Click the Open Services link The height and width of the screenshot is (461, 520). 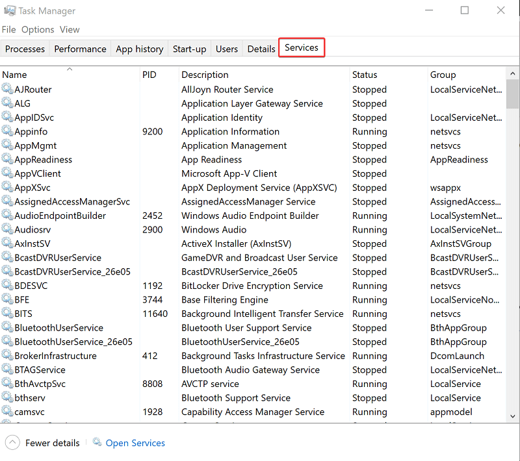pos(135,443)
